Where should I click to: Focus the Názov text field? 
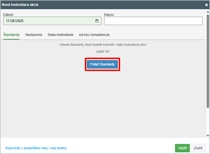pos(153,21)
